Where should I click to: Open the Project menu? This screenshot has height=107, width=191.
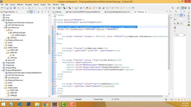(43, 4)
